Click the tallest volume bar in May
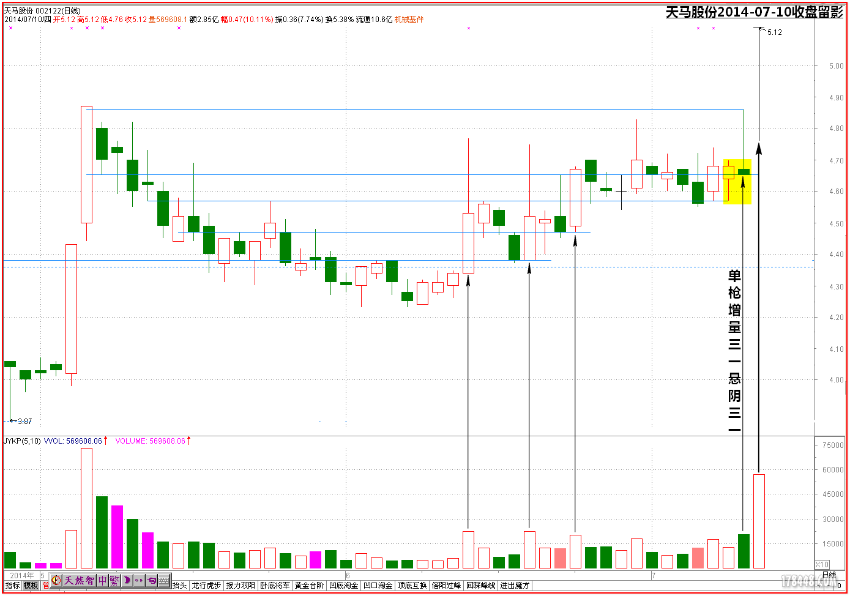The image size is (850, 596). [x=86, y=508]
